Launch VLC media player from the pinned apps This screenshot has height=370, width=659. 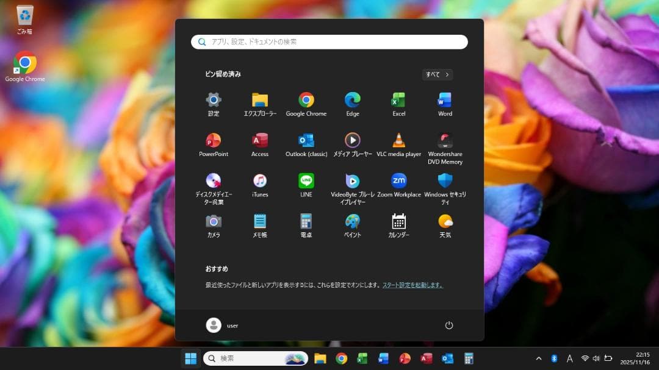(x=398, y=140)
